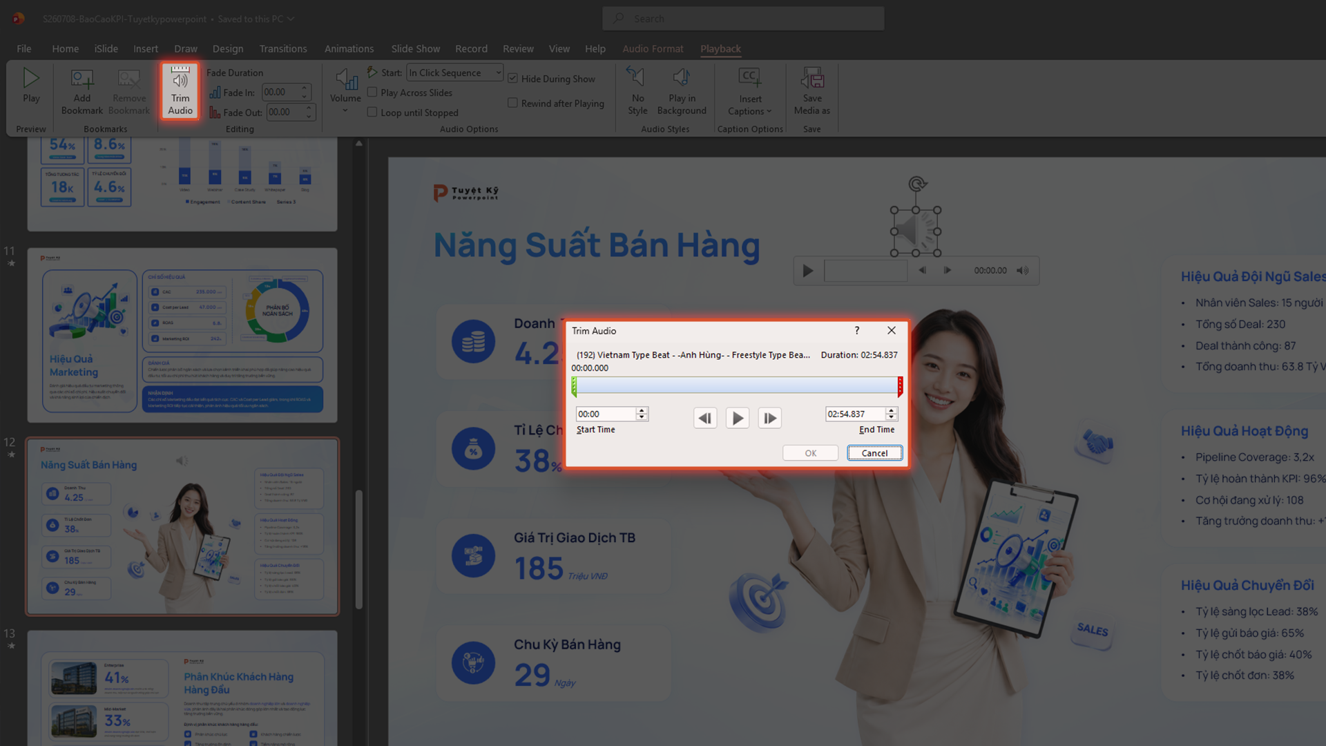This screenshot has height=746, width=1326.
Task: Click rotation handle above audio object
Action: [917, 184]
